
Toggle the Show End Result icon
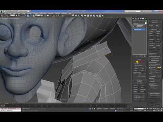coord(137,56)
